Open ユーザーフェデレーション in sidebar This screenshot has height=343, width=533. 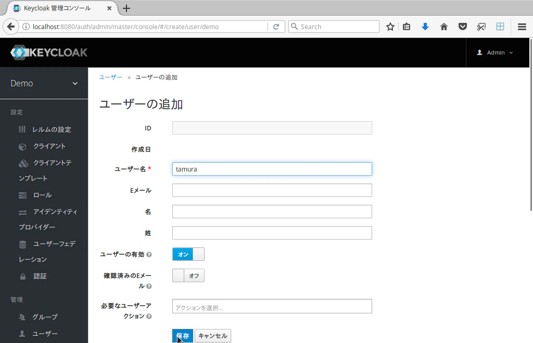coord(47,252)
